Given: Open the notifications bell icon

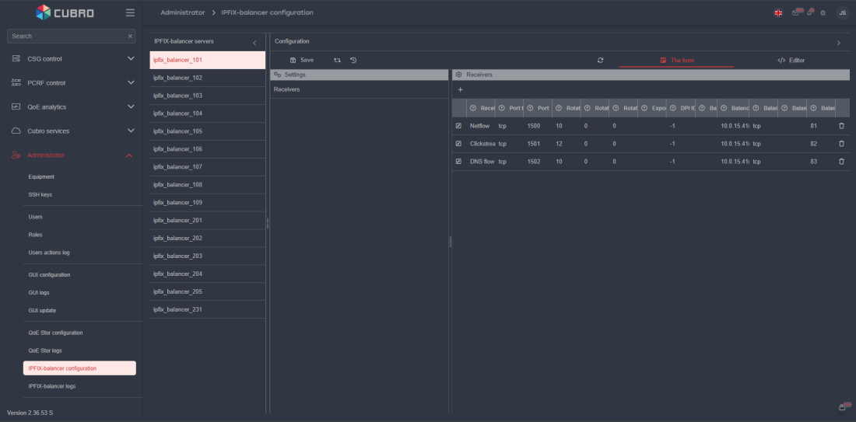Looking at the screenshot, I should point(809,13).
